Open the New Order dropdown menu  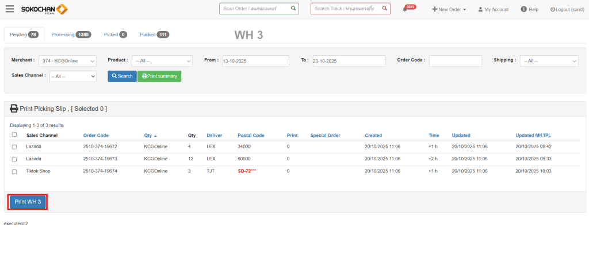(x=449, y=10)
